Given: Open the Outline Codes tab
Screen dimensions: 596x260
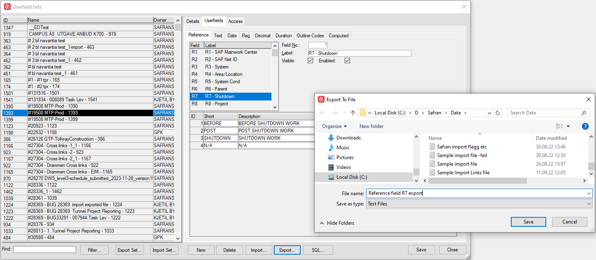Looking at the screenshot, I should tap(310, 36).
